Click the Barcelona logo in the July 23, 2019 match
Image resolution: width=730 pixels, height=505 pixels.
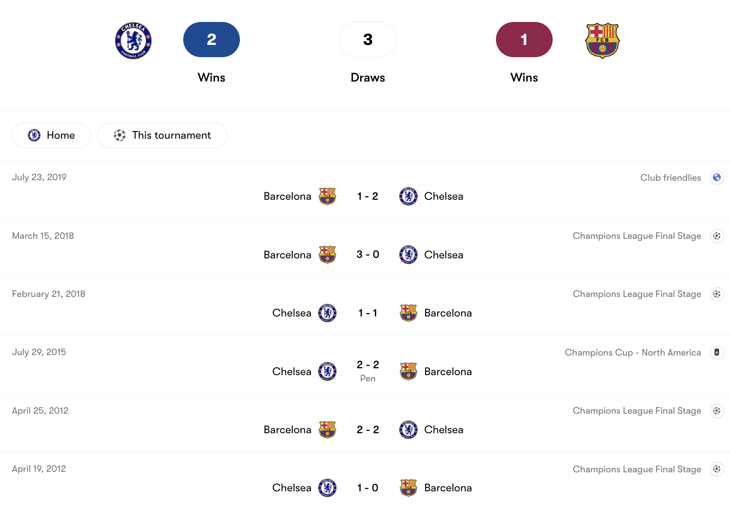(327, 196)
